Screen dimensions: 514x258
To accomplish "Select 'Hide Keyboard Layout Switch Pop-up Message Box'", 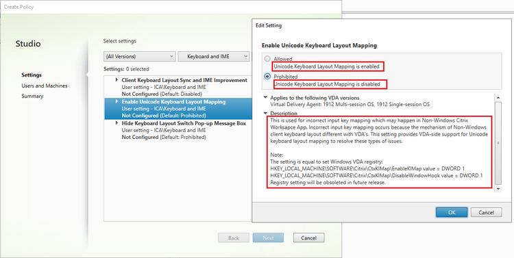I will 184,123.
